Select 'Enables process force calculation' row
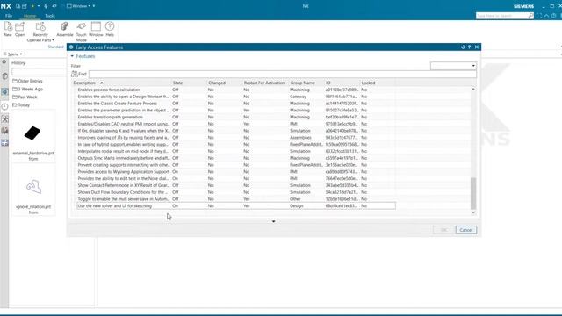This screenshot has width=562, height=316. [236, 90]
